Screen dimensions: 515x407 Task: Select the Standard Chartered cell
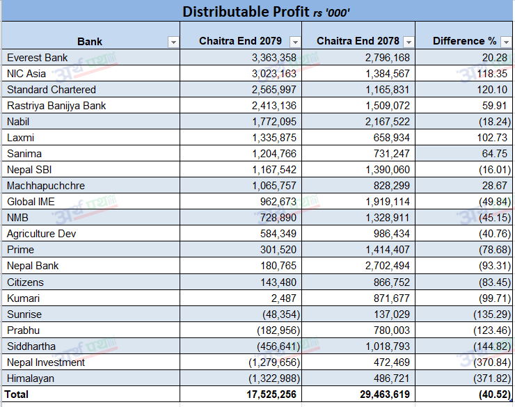(x=91, y=90)
